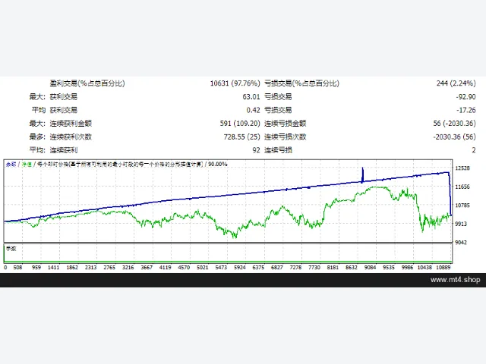Click the 2313 x-axis label

(x=90, y=268)
